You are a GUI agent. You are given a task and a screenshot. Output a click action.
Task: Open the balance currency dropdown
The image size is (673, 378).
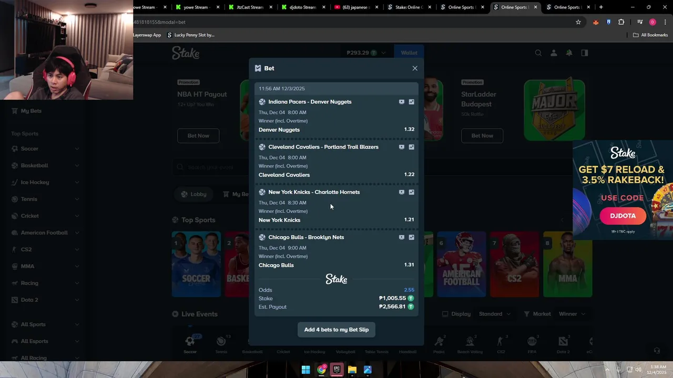tap(366, 53)
